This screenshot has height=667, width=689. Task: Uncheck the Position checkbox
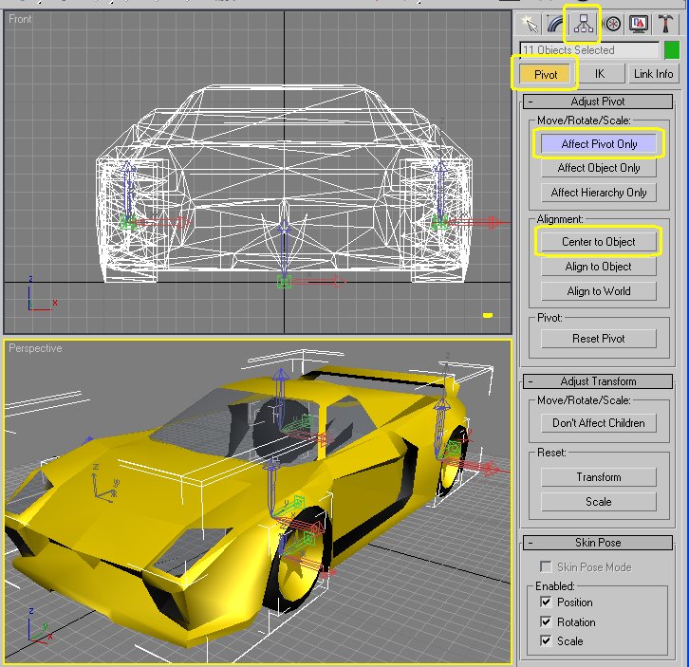(x=545, y=602)
